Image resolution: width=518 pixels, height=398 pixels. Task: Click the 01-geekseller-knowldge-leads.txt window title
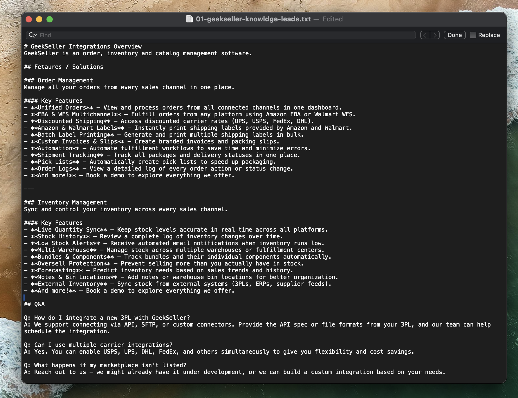[x=253, y=19]
